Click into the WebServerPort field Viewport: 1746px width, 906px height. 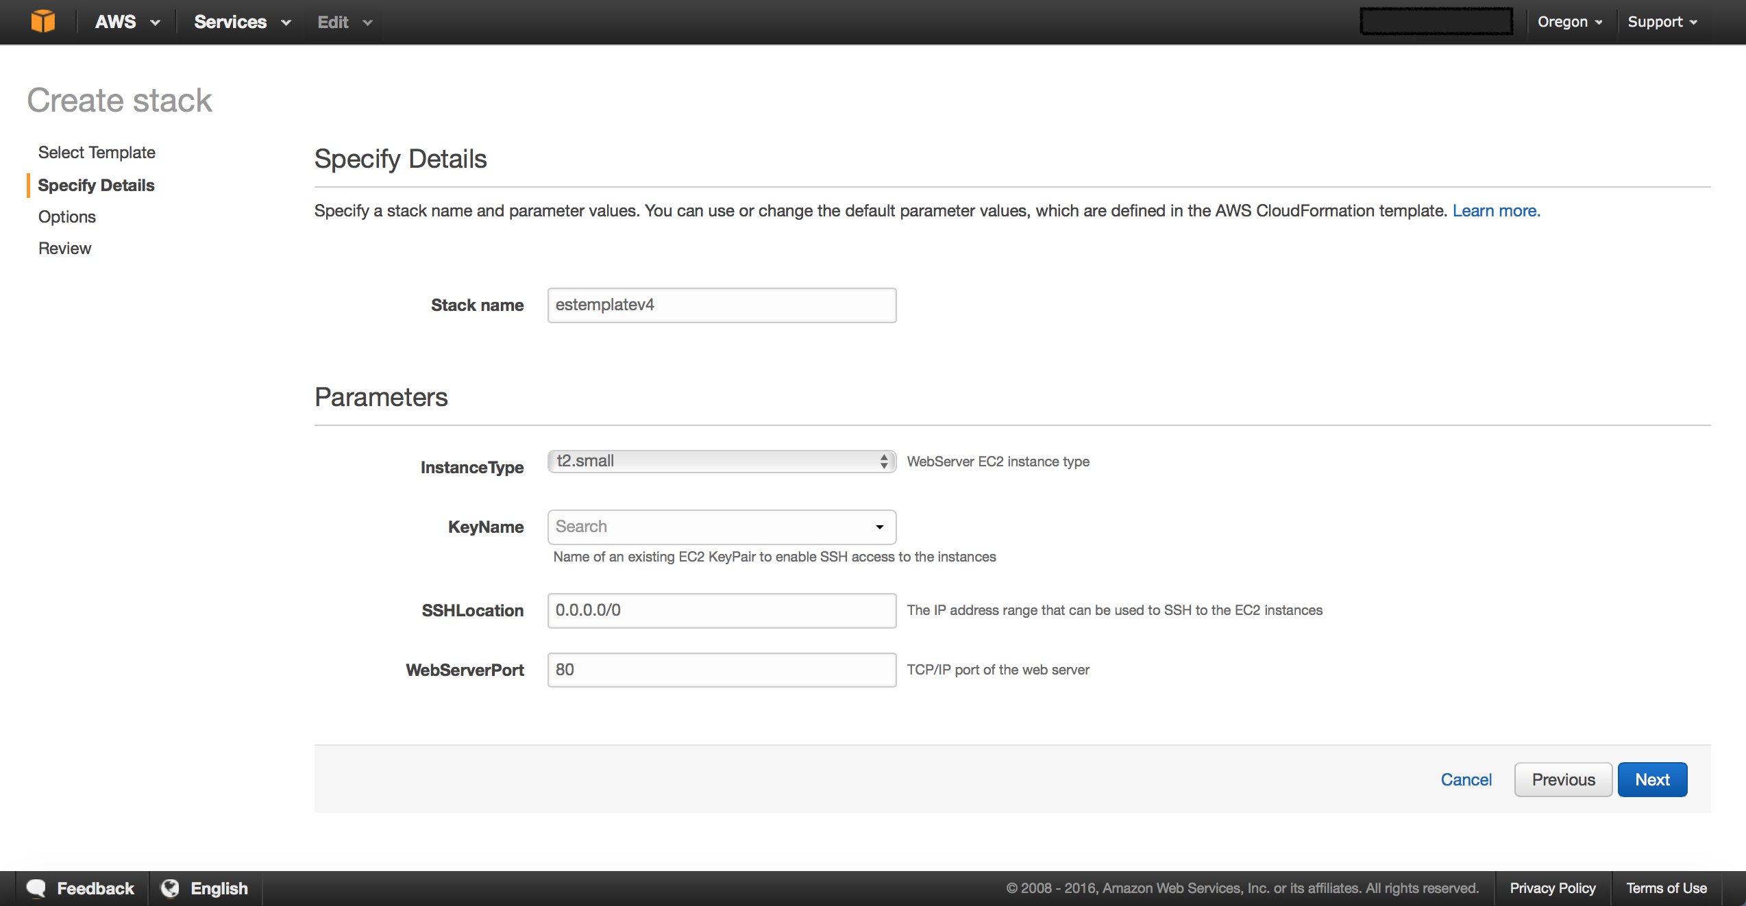[722, 670]
